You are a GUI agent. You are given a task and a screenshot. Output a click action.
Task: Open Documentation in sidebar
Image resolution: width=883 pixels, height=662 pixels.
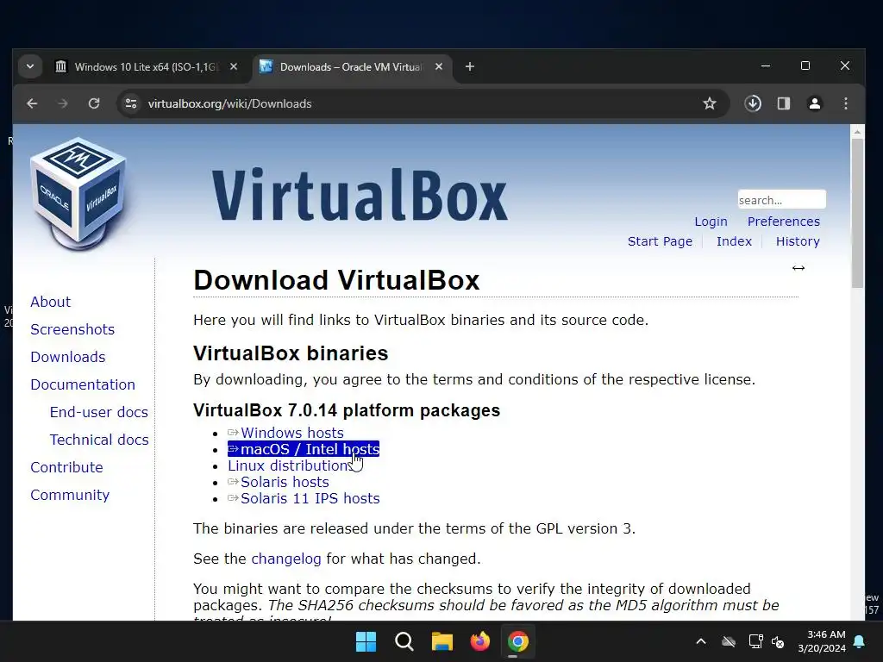[83, 384]
